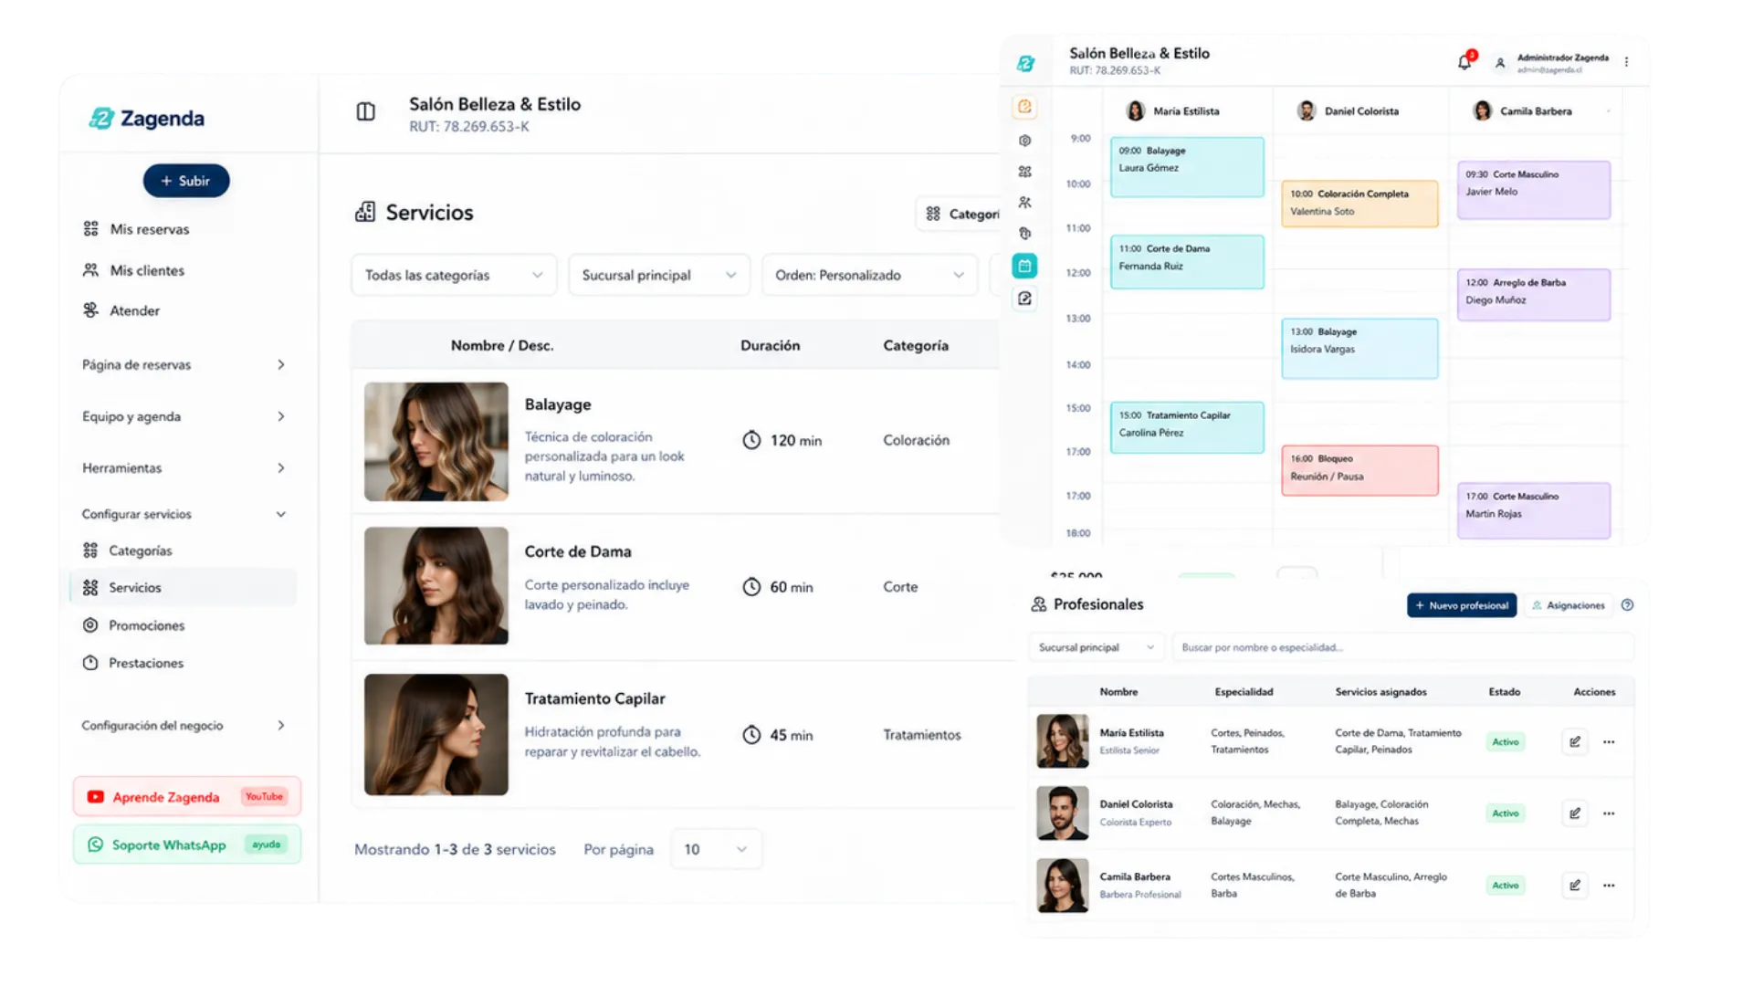Edit María Estilista using the pencil icon
Viewport: 1753px width, 986px height.
1575,742
